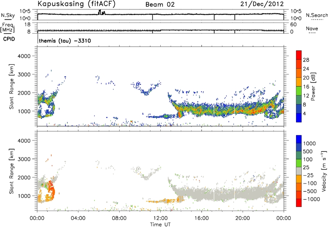
Task: Click the '04:00' time tick label
Action: coord(78,218)
